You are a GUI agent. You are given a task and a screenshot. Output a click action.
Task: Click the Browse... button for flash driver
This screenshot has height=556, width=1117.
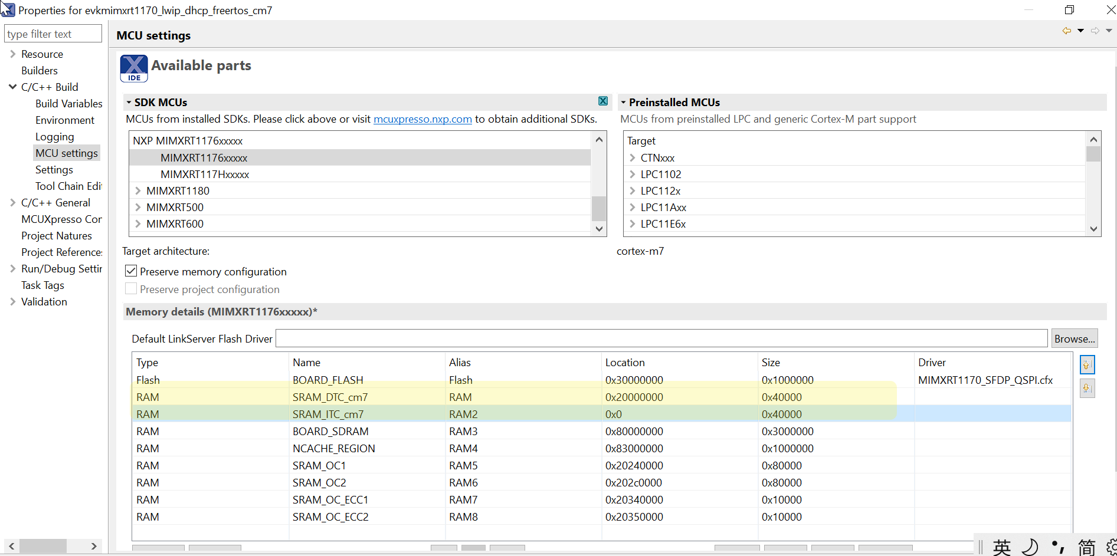pyautogui.click(x=1074, y=338)
